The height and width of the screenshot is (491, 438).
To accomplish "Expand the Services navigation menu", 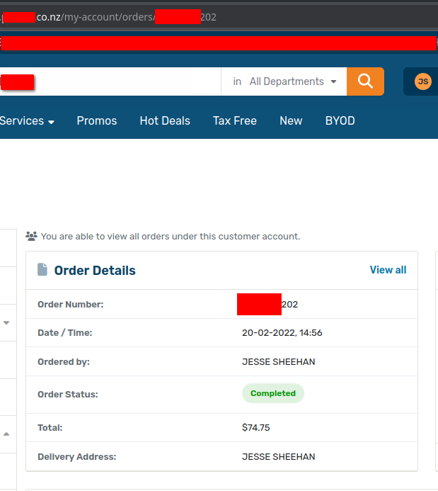I will click(x=27, y=121).
